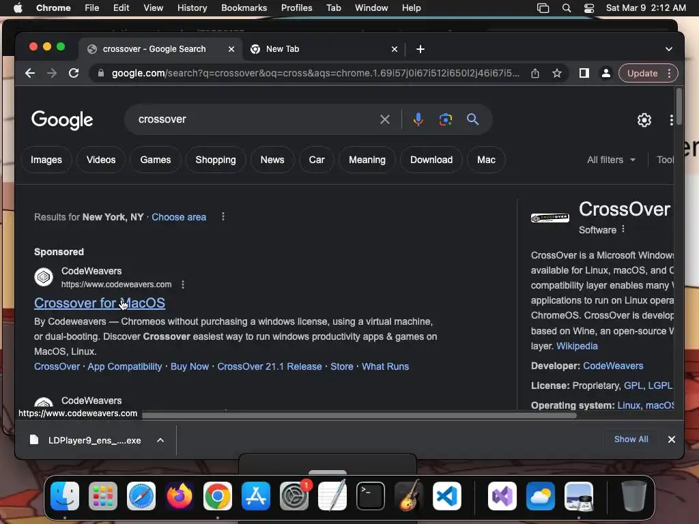
Task: Open the Window menu
Action: (371, 8)
